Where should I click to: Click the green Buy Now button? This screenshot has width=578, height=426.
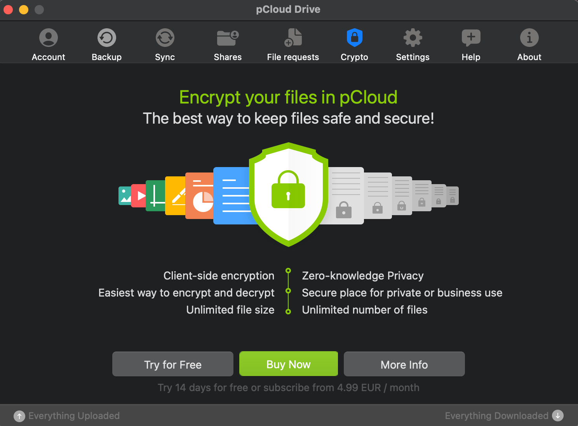pyautogui.click(x=289, y=364)
